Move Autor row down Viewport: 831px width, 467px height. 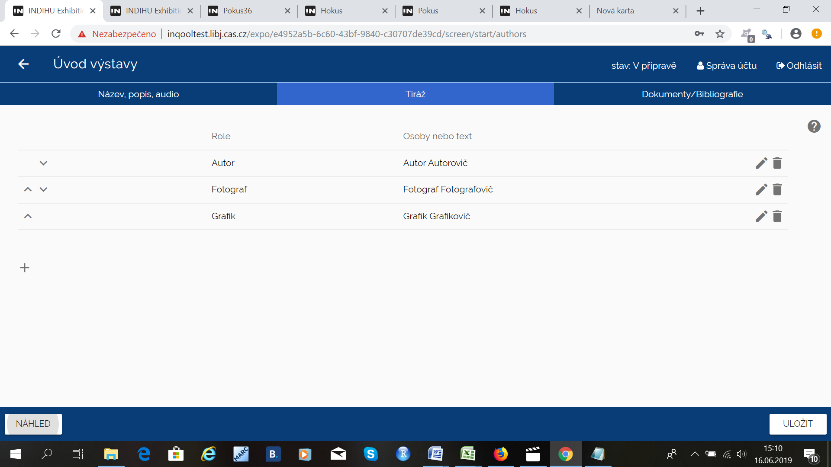[x=43, y=163]
